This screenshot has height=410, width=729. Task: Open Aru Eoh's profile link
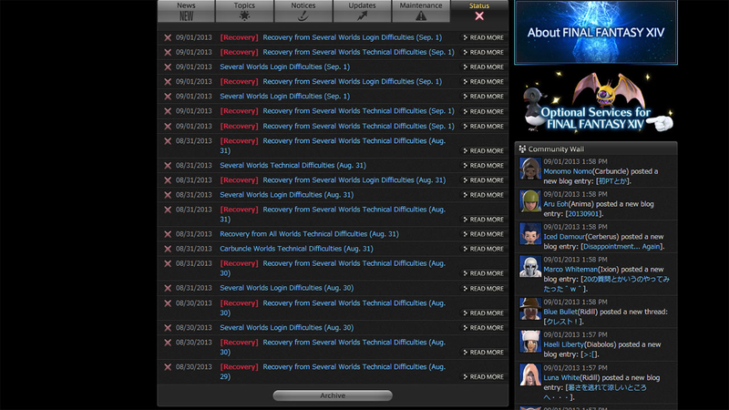click(556, 204)
